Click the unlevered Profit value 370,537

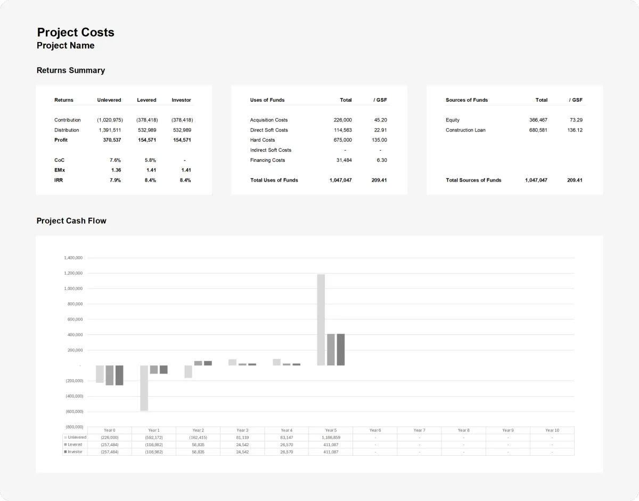pos(112,140)
